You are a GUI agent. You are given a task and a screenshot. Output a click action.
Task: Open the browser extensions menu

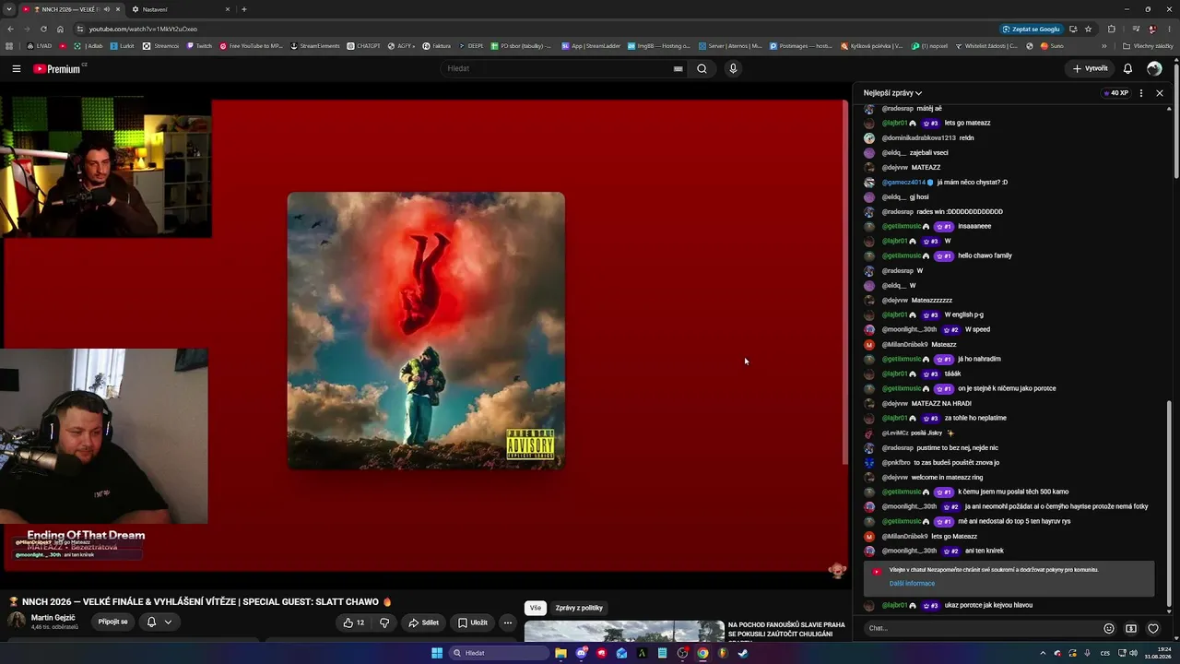1112,29
